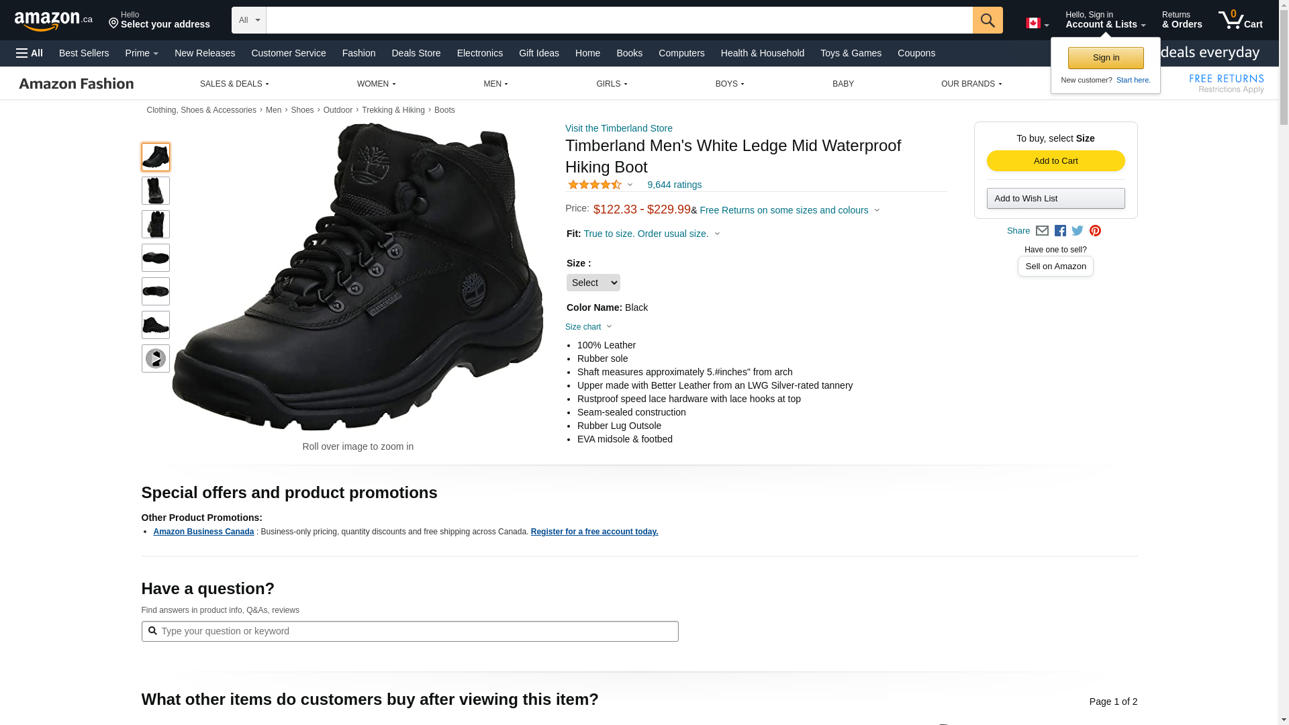Click the question keyword search field

[410, 631]
